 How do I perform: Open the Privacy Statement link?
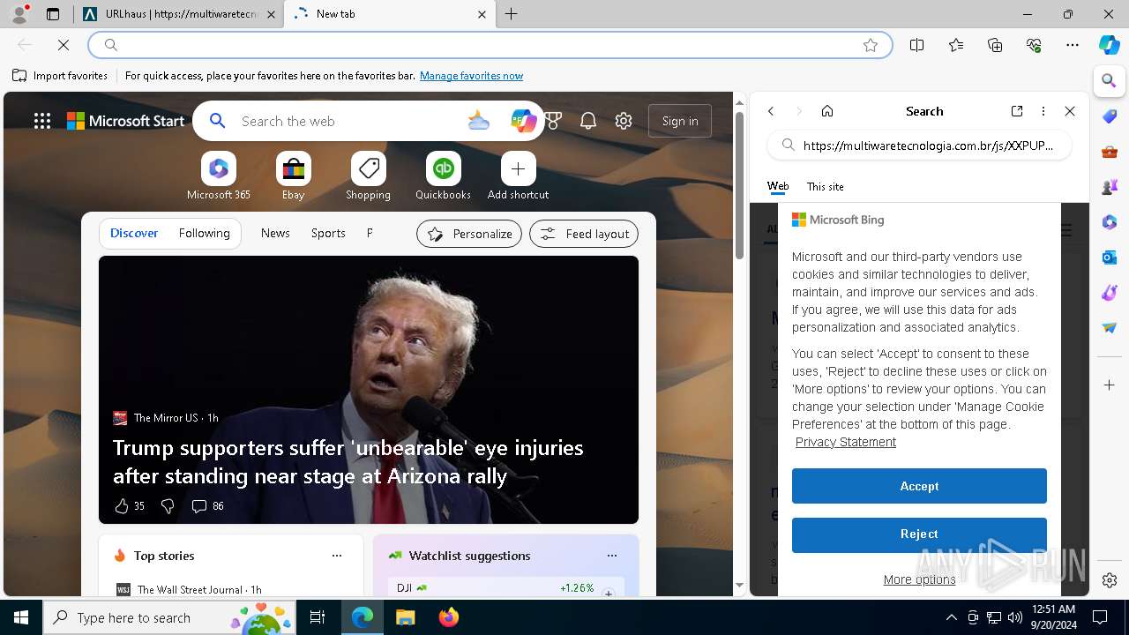tap(846, 442)
